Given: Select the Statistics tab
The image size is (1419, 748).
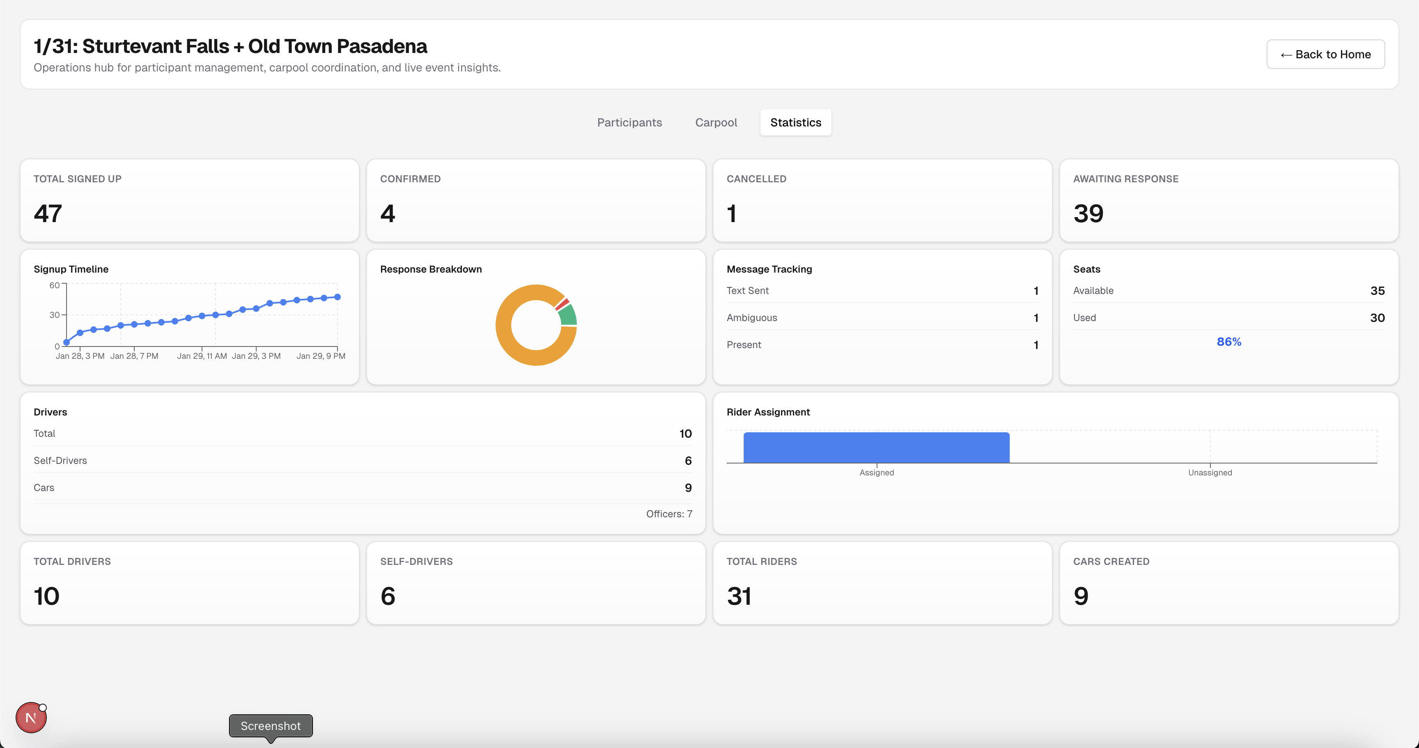Looking at the screenshot, I should click(x=795, y=122).
